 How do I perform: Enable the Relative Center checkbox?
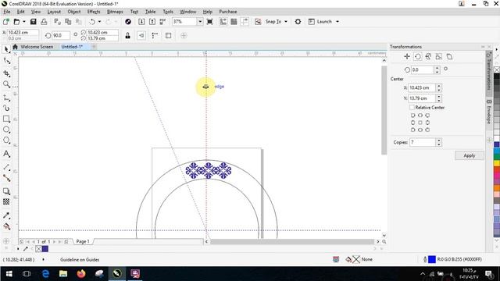(412, 108)
